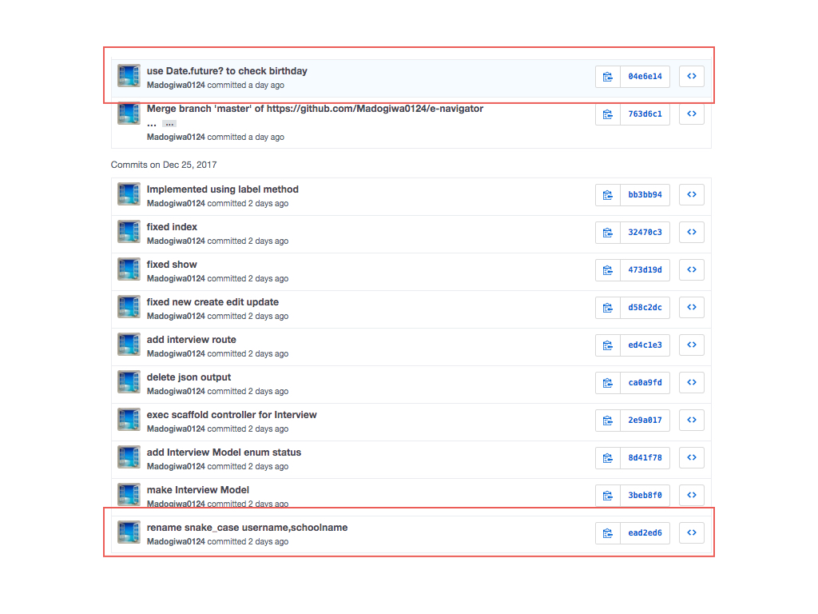Open 'use Date.future? to check birthday' commit
The image size is (818, 614).
(x=227, y=71)
